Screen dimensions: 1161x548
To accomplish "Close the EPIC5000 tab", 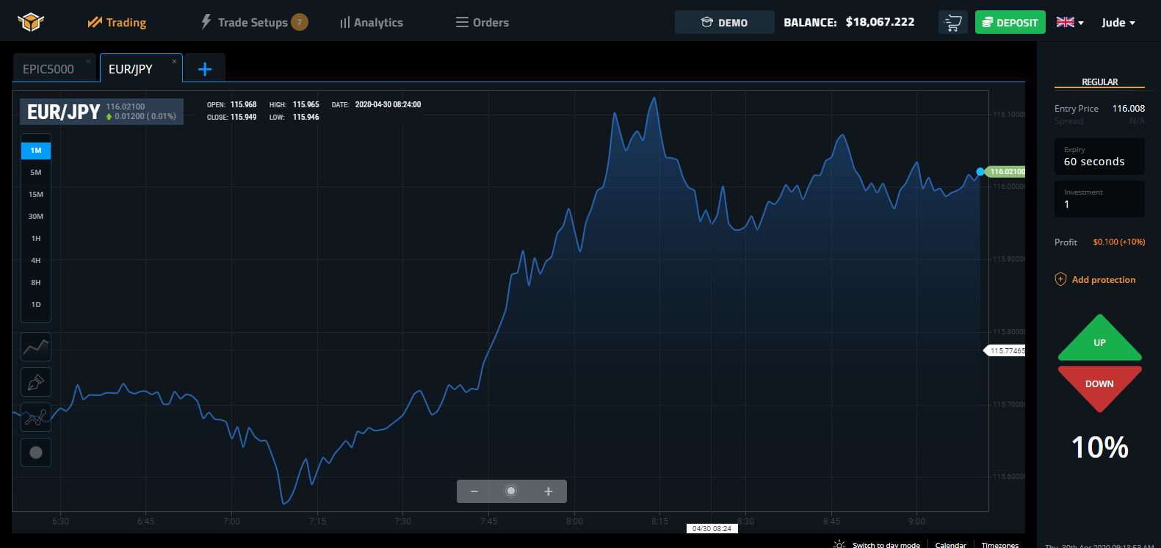I will click(x=88, y=61).
